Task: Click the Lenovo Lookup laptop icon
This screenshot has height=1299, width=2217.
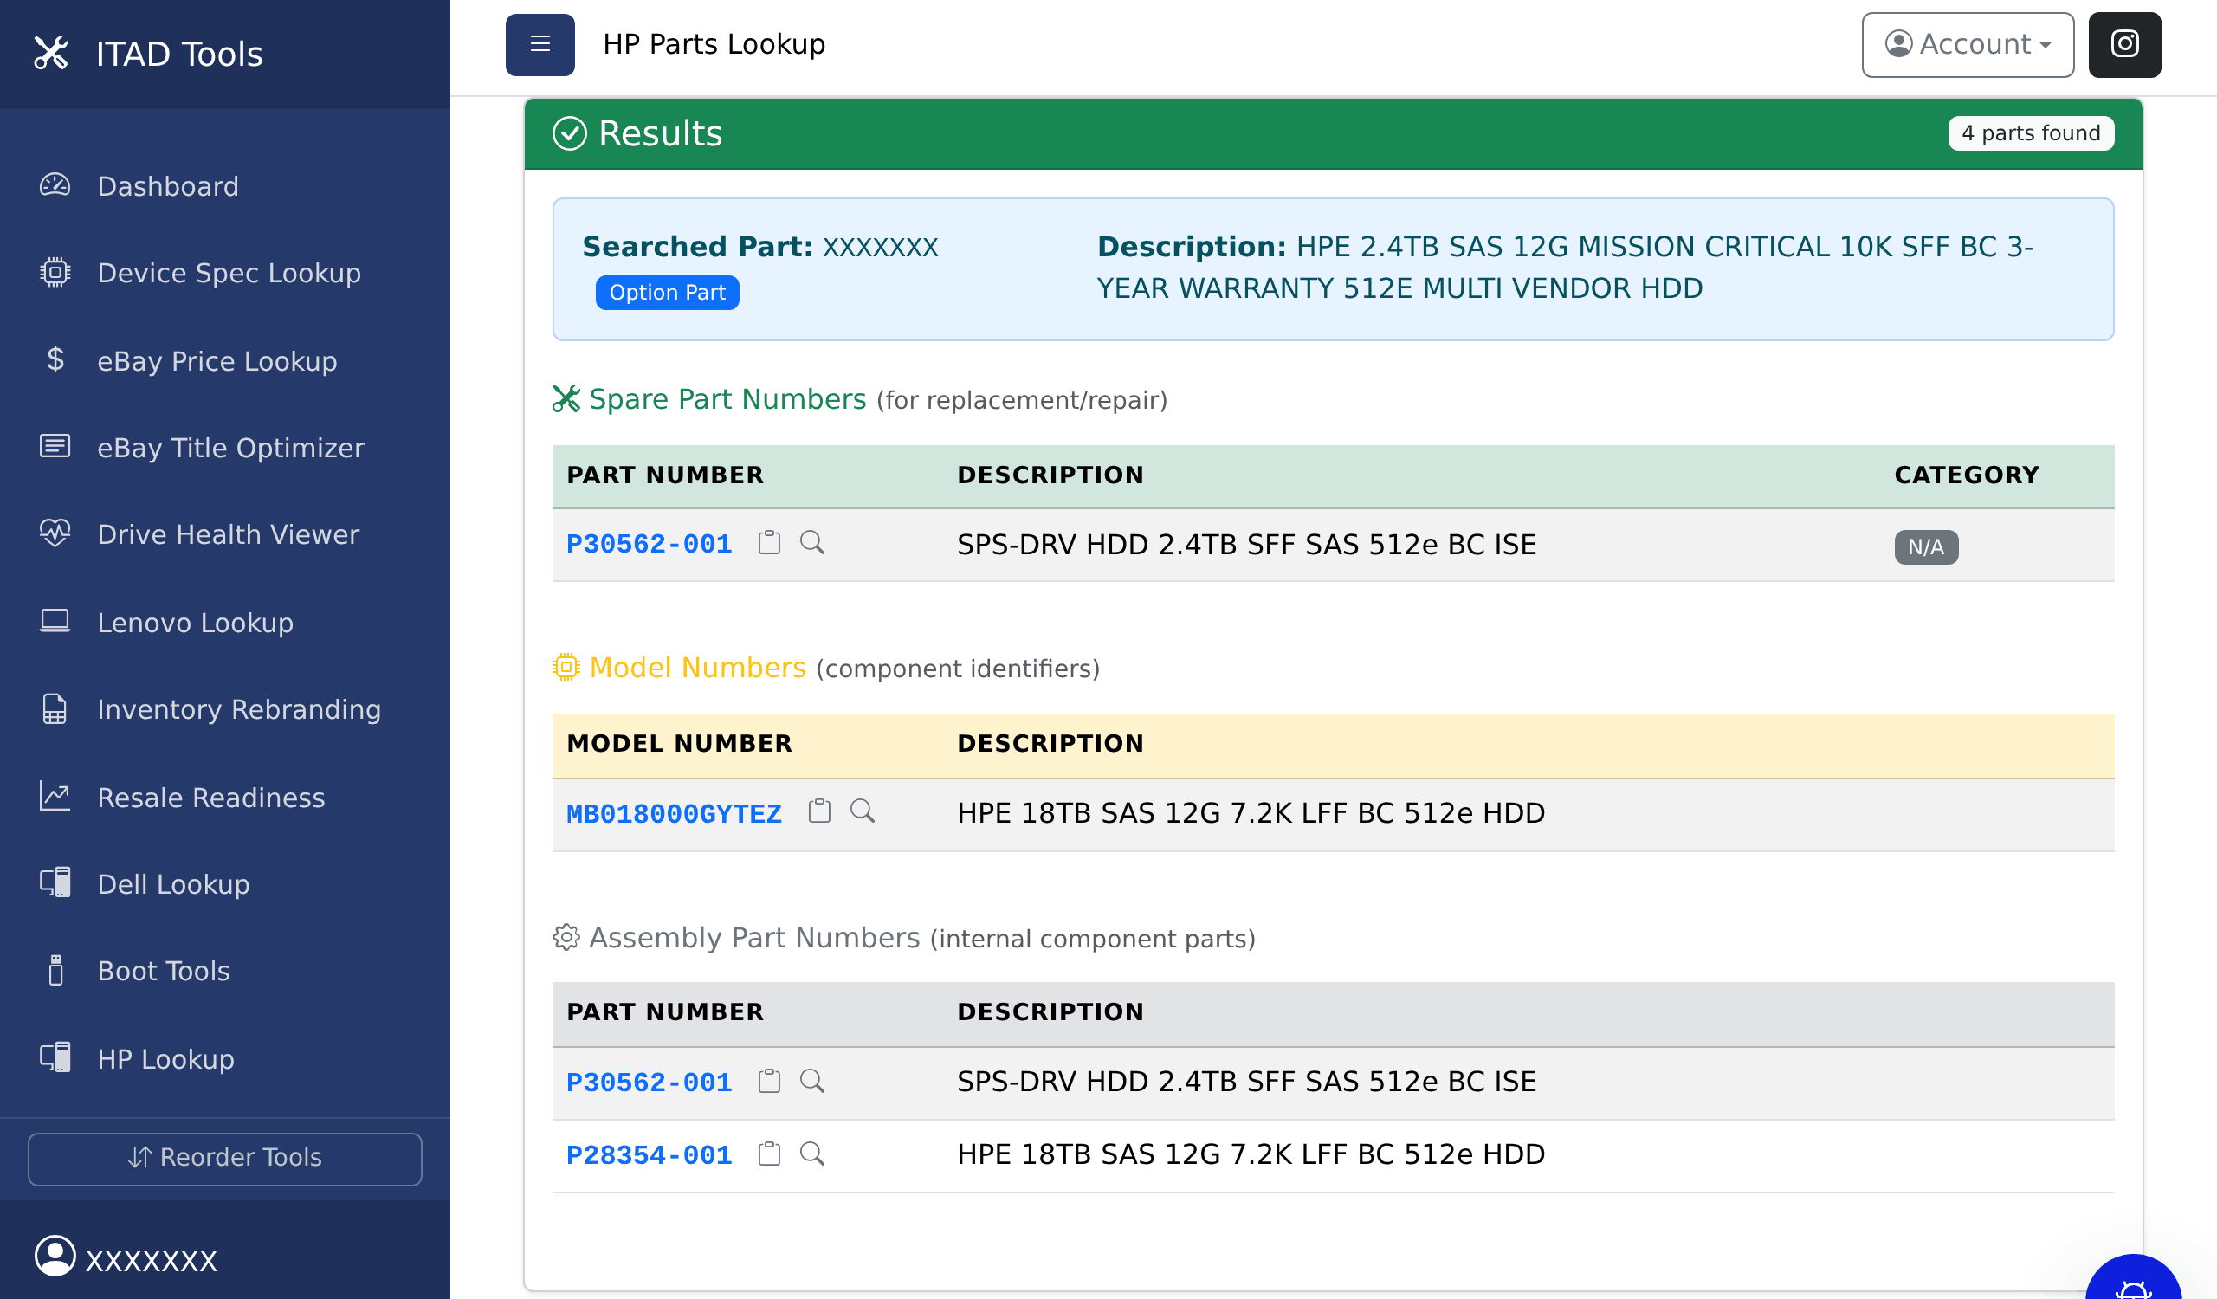Action: tap(55, 622)
